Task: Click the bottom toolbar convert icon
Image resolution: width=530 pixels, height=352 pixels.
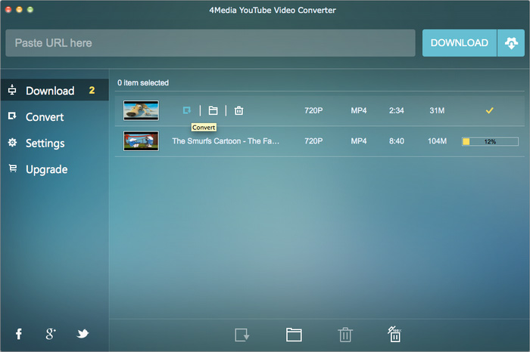Action: (x=242, y=335)
